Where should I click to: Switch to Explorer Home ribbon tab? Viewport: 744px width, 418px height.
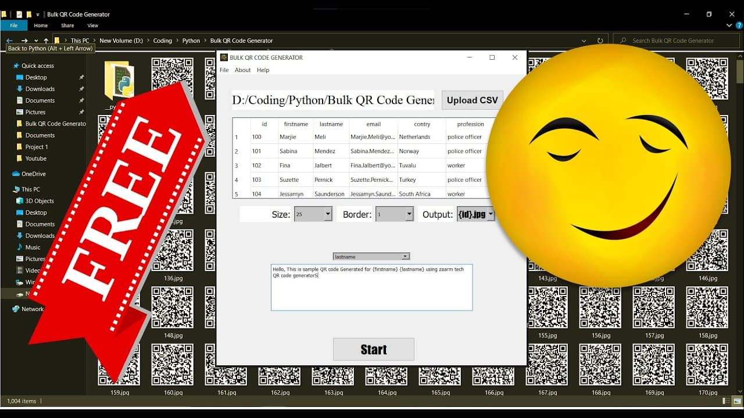pyautogui.click(x=41, y=26)
